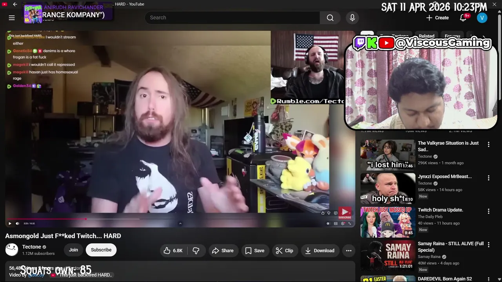Toggle subtitles with the CC button
Screen dimensions: 502x282
coord(336,223)
